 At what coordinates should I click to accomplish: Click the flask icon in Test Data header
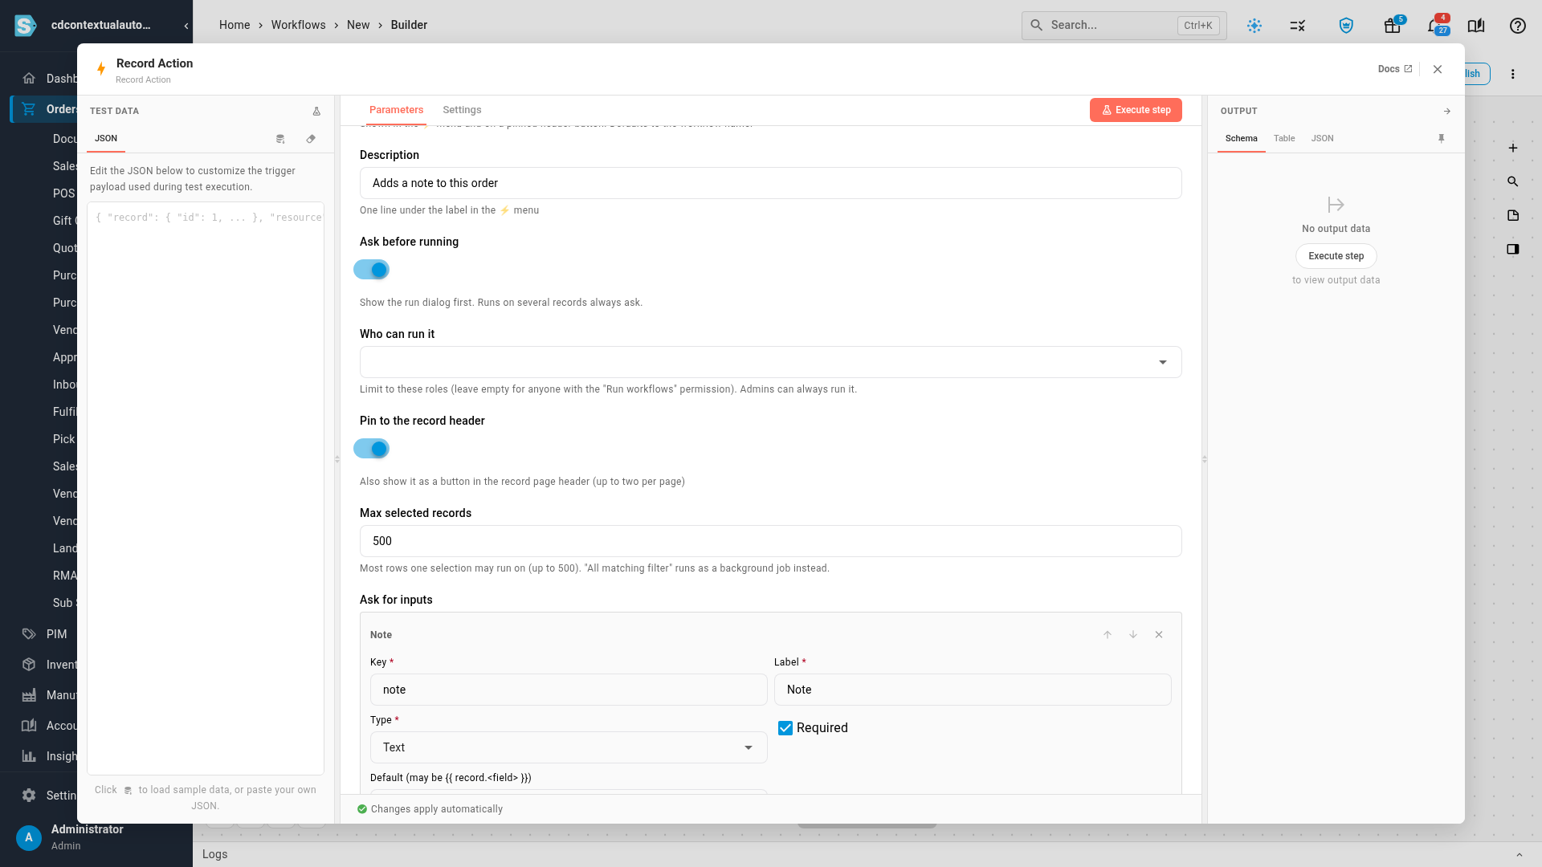(x=316, y=111)
